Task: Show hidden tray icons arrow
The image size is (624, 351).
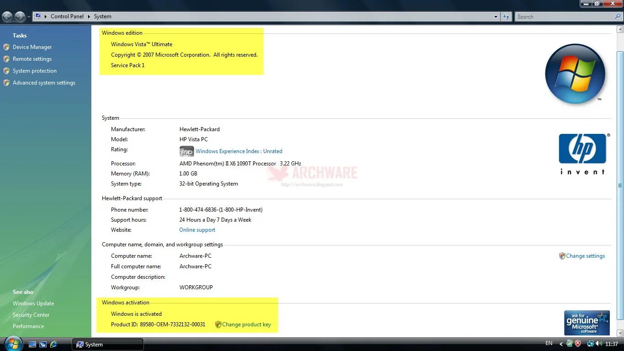Action: (561, 344)
